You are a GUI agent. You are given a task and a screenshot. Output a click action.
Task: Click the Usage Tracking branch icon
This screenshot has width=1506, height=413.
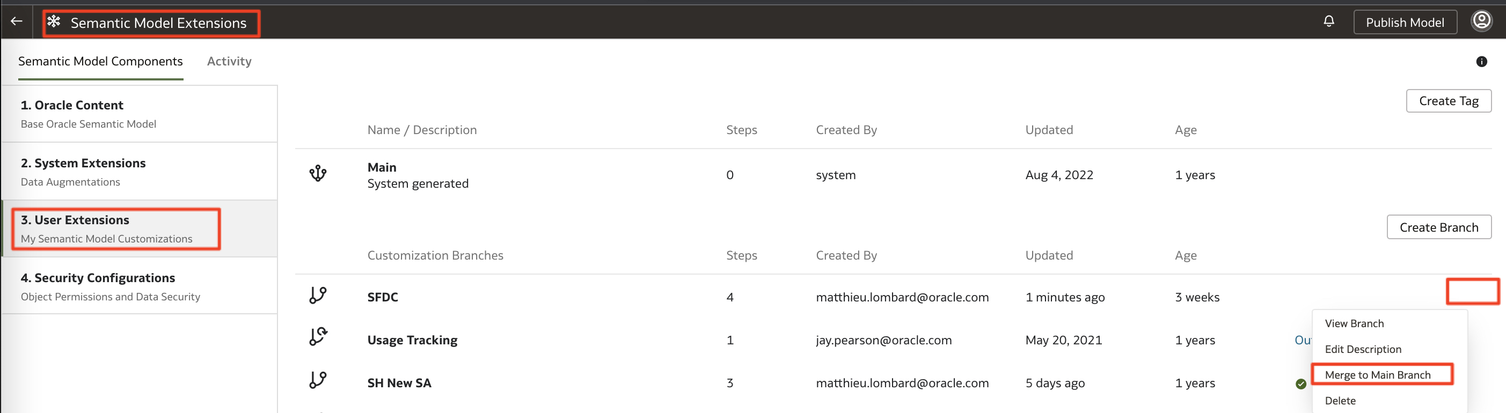(318, 337)
